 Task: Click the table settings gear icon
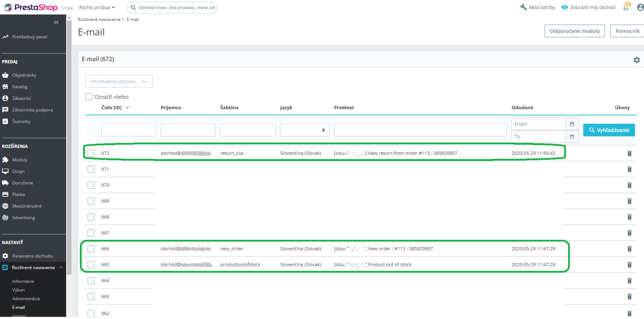(637, 60)
